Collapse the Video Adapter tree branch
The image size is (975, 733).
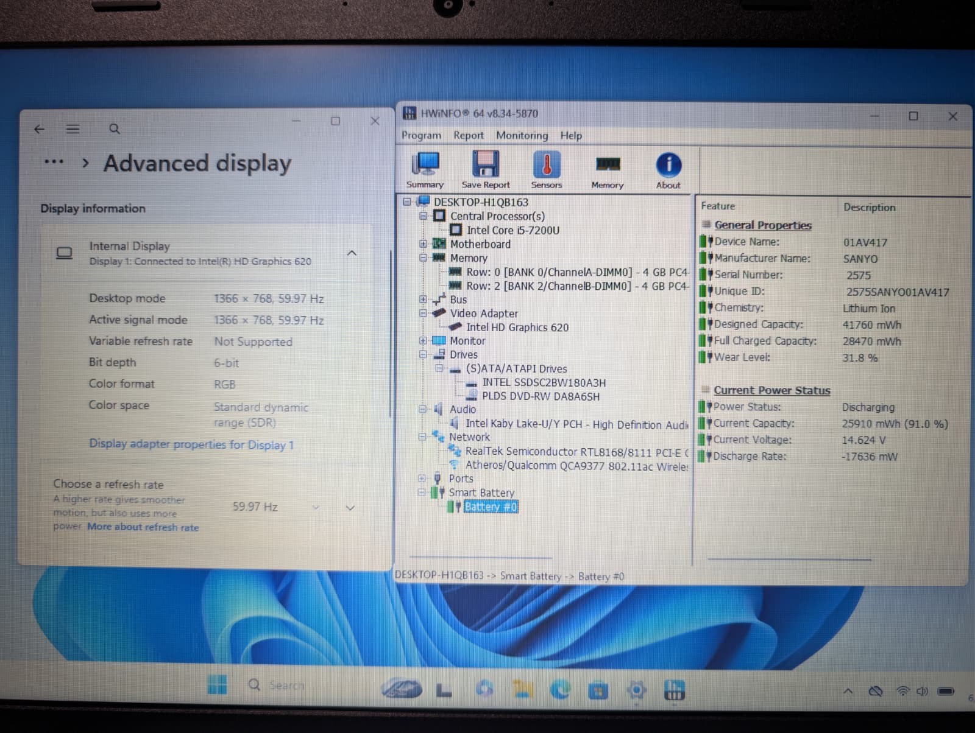tap(424, 313)
